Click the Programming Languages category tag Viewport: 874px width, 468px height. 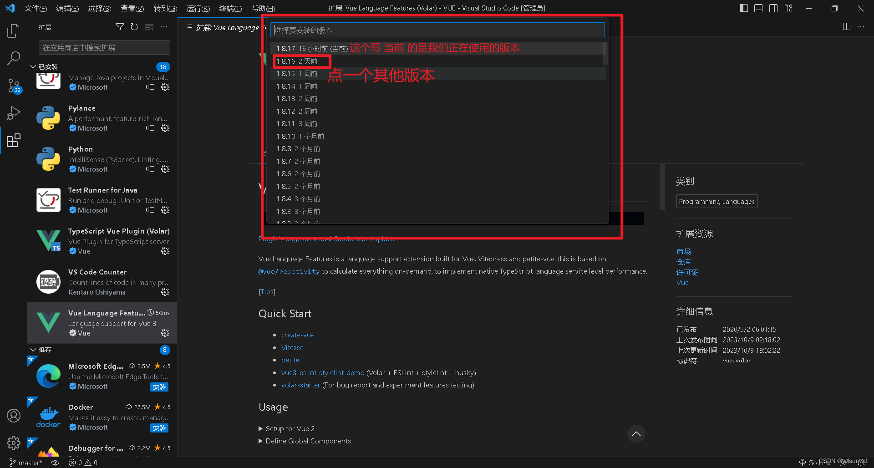(x=716, y=201)
